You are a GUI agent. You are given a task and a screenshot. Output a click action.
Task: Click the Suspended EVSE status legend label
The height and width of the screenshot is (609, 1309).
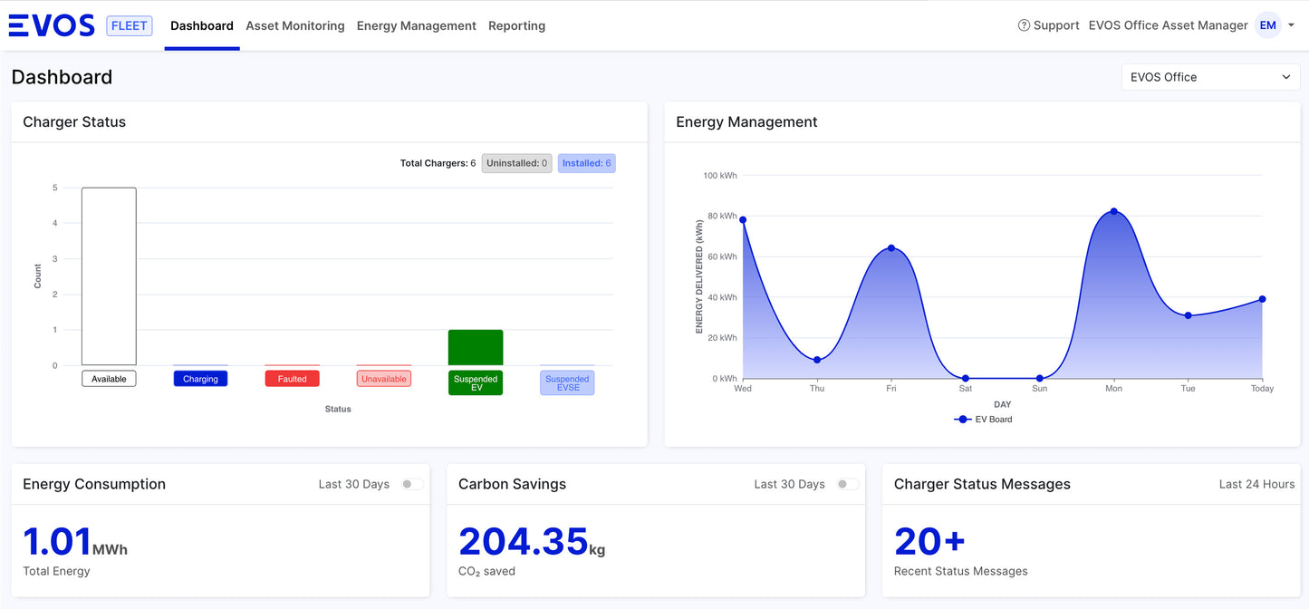[x=566, y=382]
